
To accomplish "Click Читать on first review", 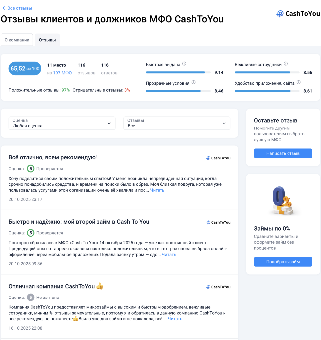I will [157, 190].
